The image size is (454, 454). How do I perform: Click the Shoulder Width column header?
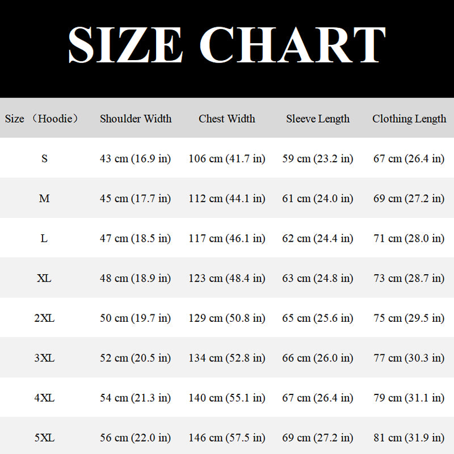136,119
